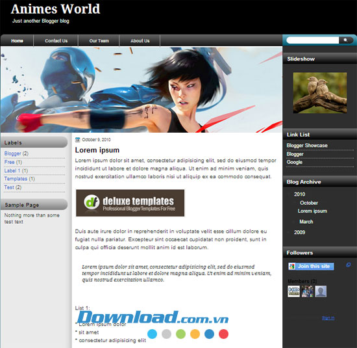Click the Sample Page widget heading

[34, 205]
